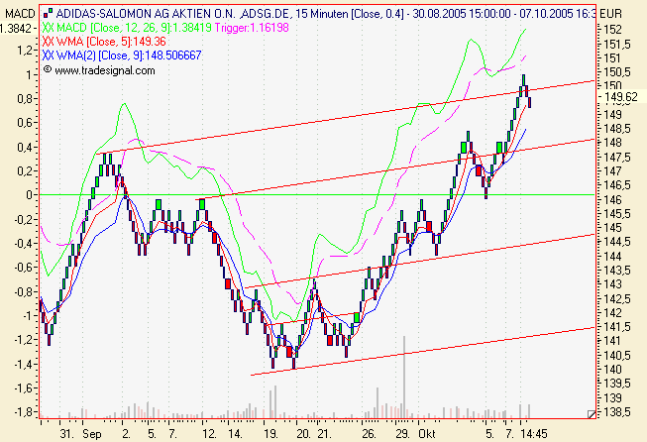Open the www.tradesignal.com copyright link

point(99,70)
